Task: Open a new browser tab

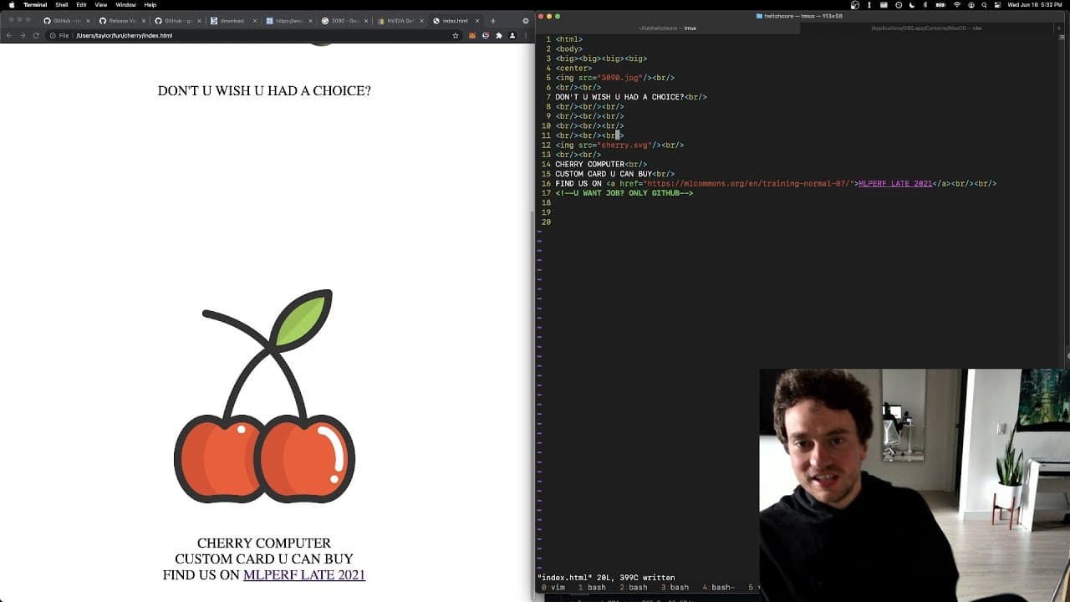Action: [493, 21]
